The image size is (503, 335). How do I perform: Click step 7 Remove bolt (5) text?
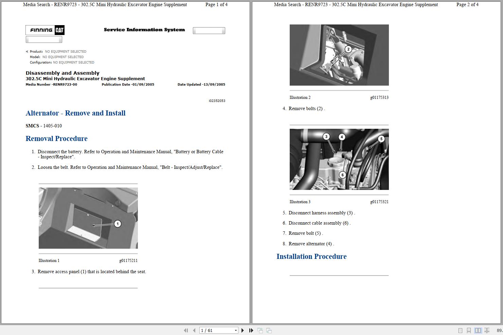[x=306, y=233]
